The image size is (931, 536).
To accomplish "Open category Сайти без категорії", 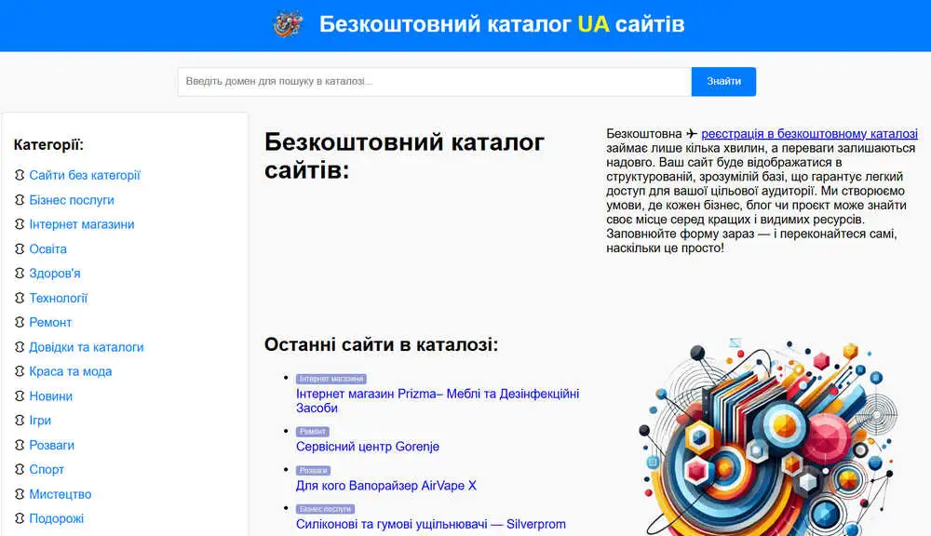I will tap(85, 175).
